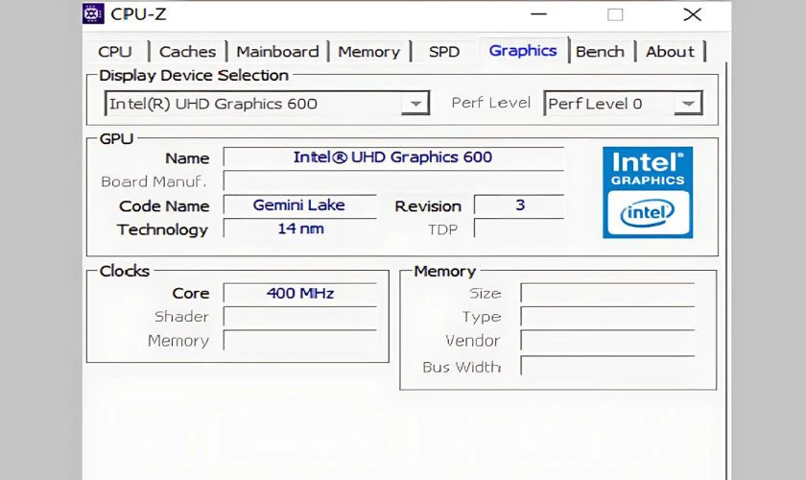
Task: Click the empty Bus Width field
Action: (607, 366)
